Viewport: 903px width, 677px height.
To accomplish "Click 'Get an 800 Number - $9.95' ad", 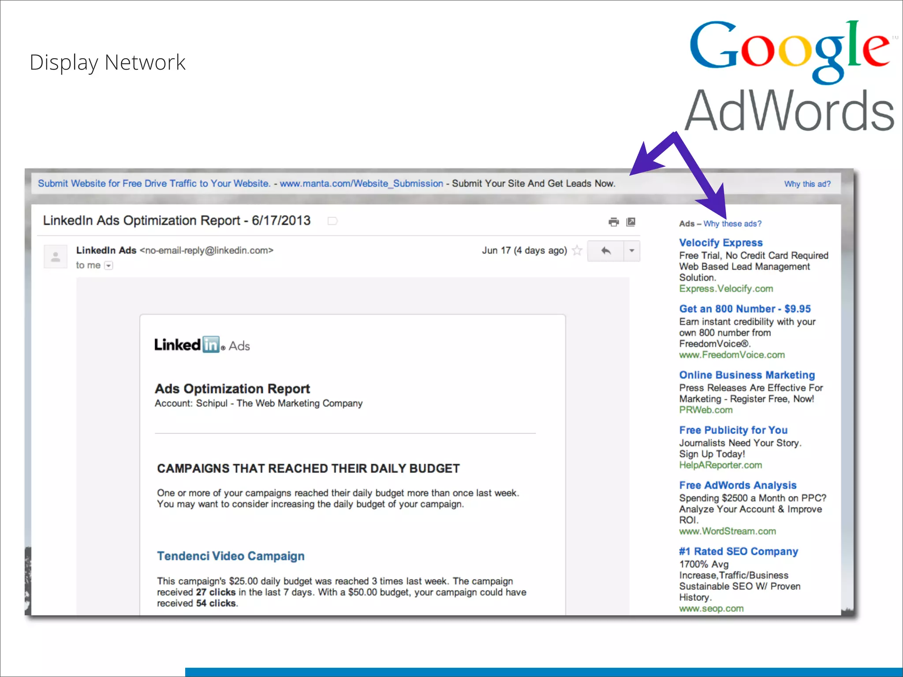I will tap(745, 309).
